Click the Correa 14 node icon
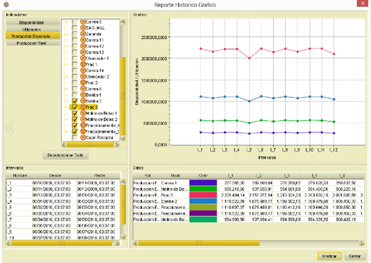 point(83,70)
